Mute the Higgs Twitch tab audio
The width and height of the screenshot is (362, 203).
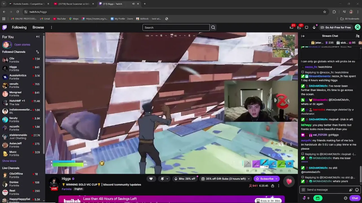click(133, 4)
